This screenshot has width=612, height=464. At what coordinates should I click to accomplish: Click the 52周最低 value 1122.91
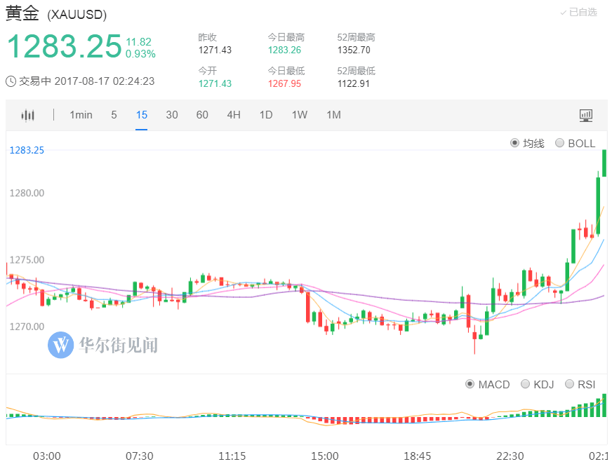point(354,83)
